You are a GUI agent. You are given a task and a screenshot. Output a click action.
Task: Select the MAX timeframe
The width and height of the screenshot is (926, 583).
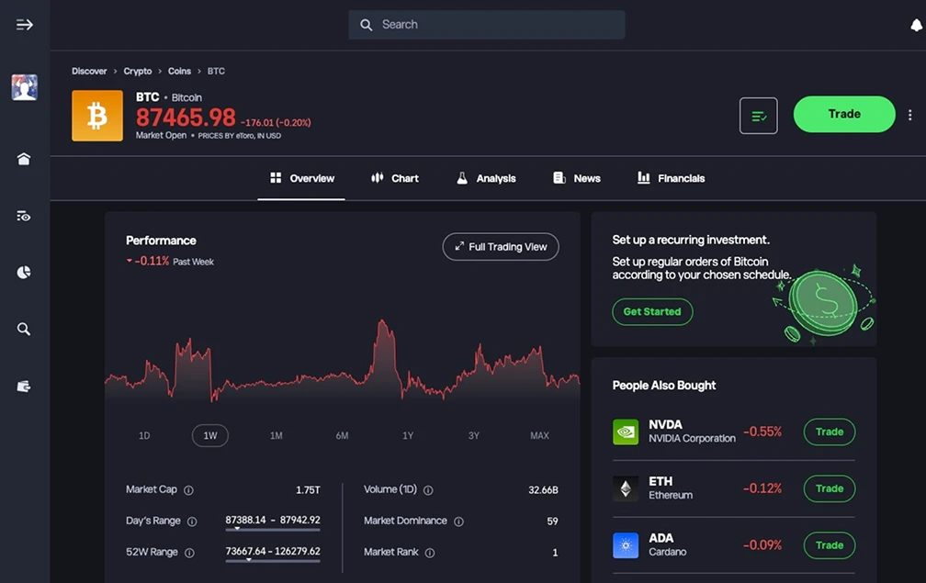click(x=539, y=435)
